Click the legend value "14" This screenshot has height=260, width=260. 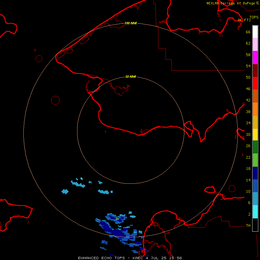[248, 180]
